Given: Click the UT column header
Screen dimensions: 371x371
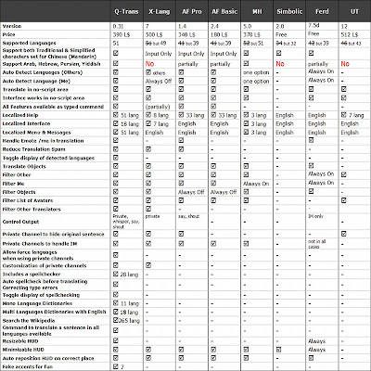Looking at the screenshot, I should pyautogui.click(x=354, y=12).
